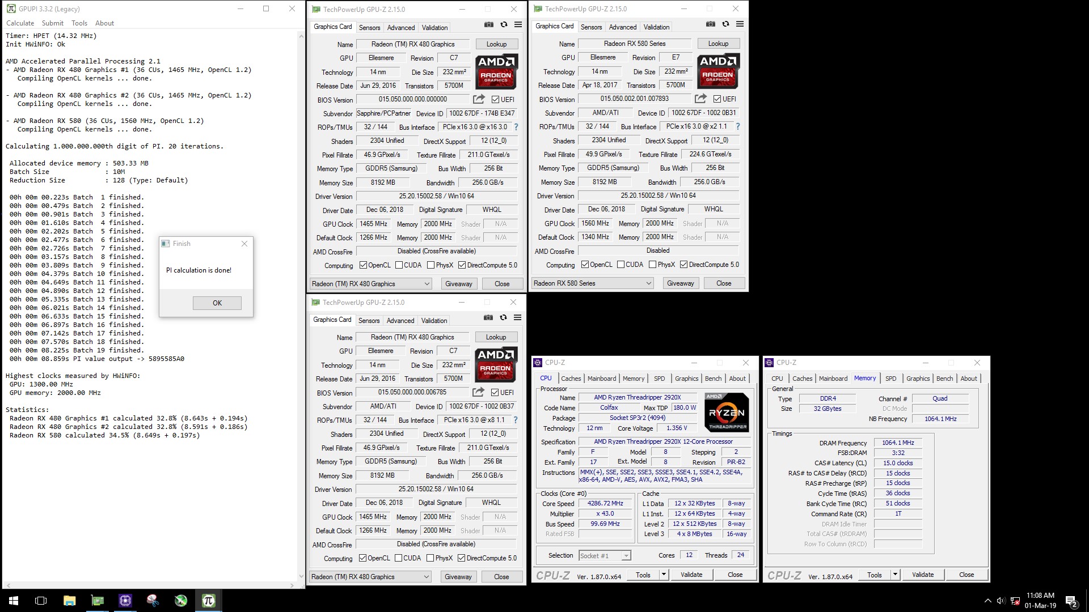Toggle UEFI checkbox in RX 580 GPU-Z window
This screenshot has height=612, width=1089.
(x=717, y=99)
